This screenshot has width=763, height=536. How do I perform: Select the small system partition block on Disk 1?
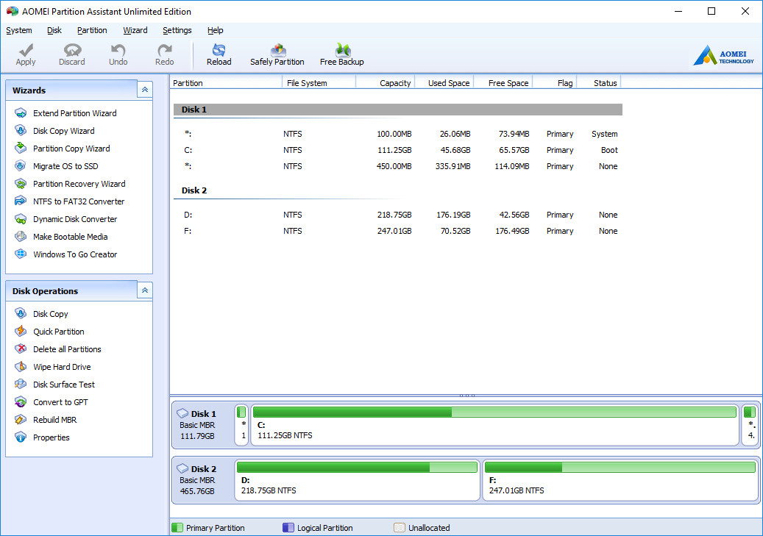click(x=242, y=425)
